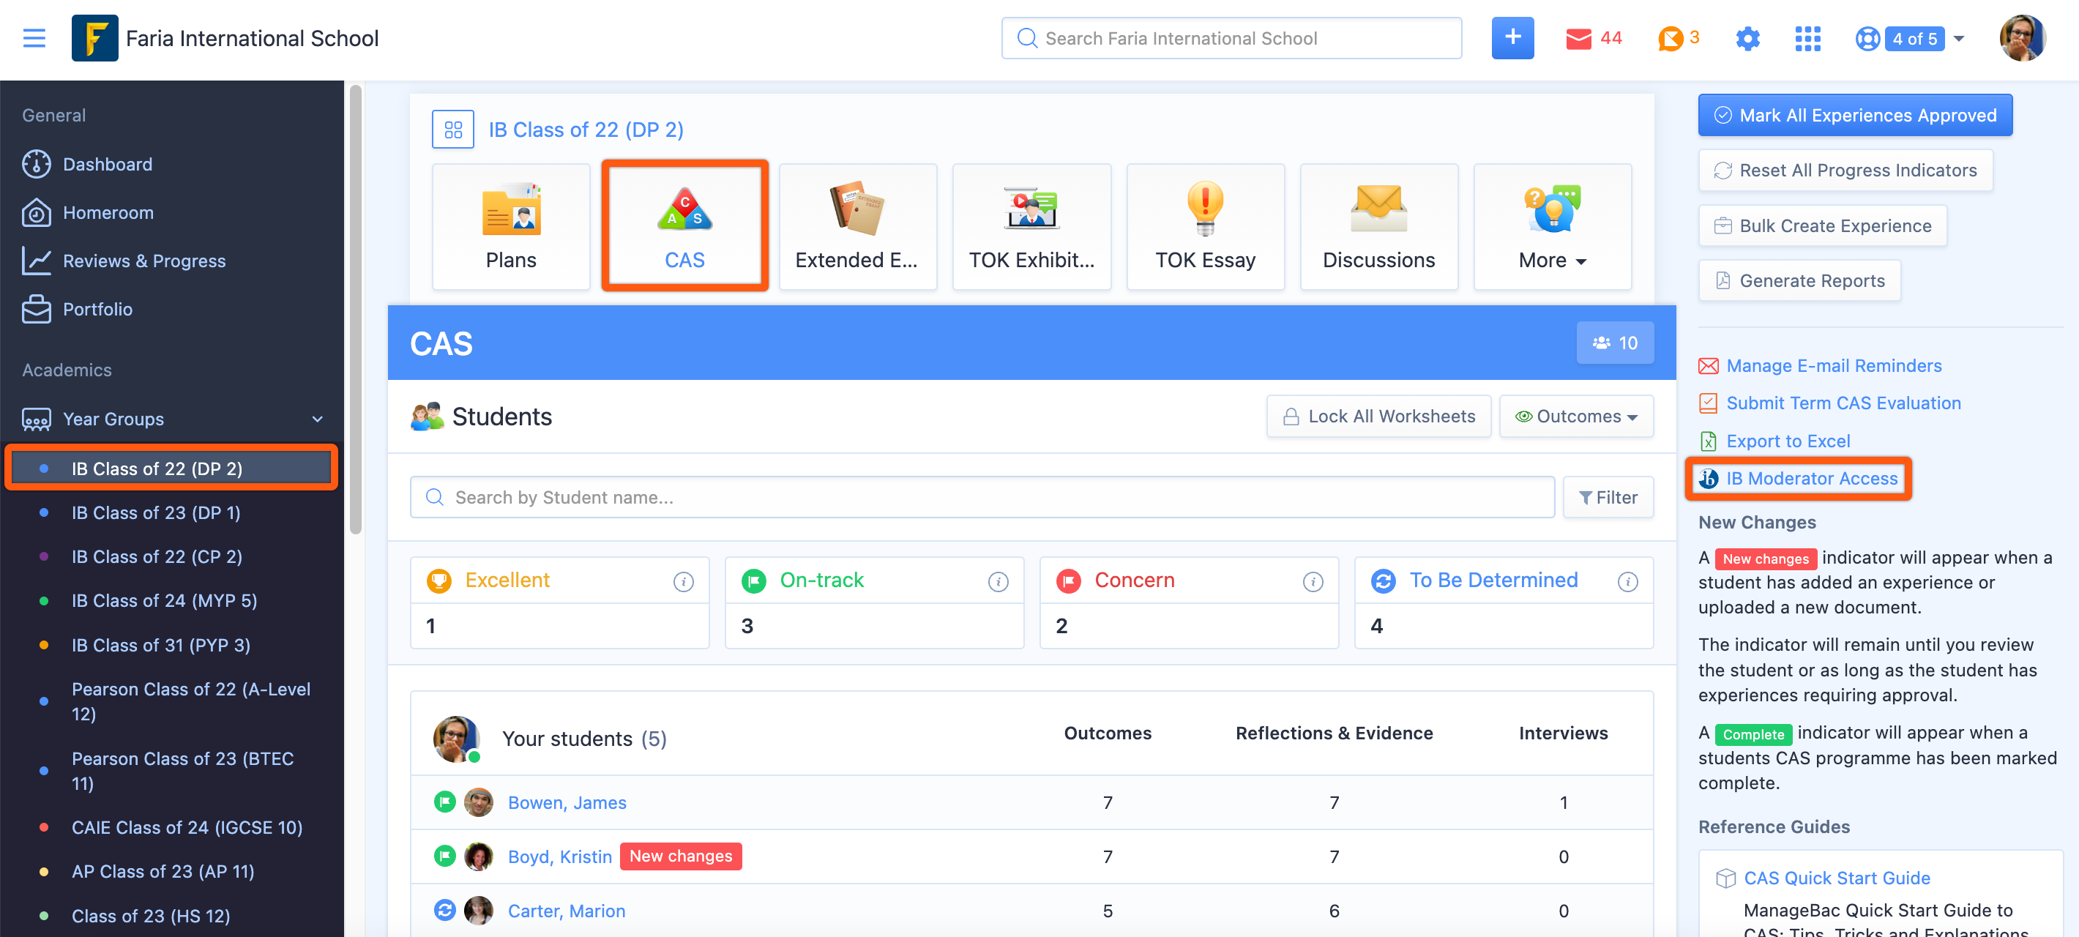
Task: Collapse the Year Groups chevron
Action: pos(317,419)
